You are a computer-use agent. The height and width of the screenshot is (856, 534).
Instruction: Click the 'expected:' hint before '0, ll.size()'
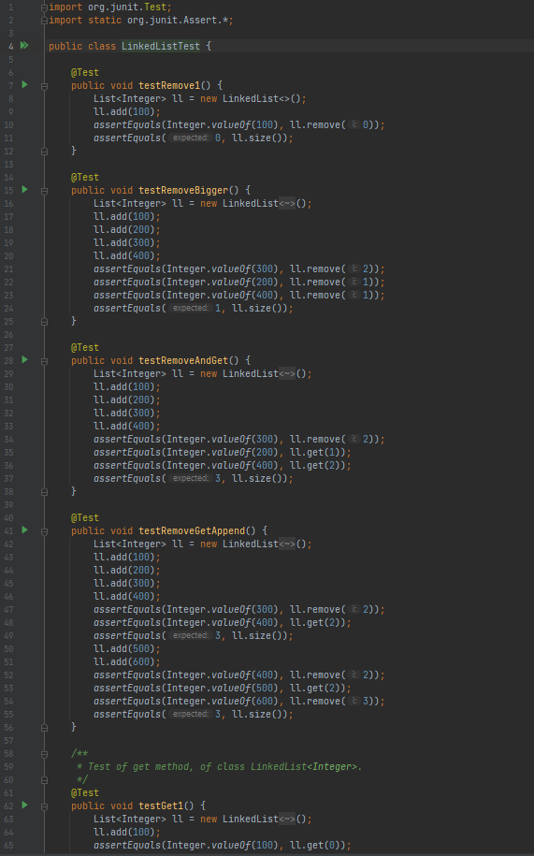coord(191,138)
